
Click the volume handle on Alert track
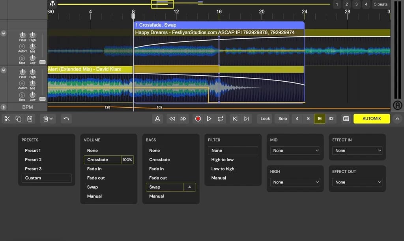[x=43, y=99]
